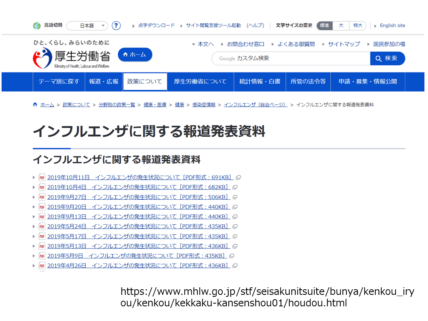428x321 pixels.
Task: Click the blue question mark help icon
Action: pyautogui.click(x=116, y=26)
